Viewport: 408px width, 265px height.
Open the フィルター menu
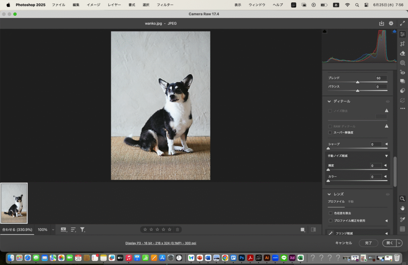[x=165, y=5]
